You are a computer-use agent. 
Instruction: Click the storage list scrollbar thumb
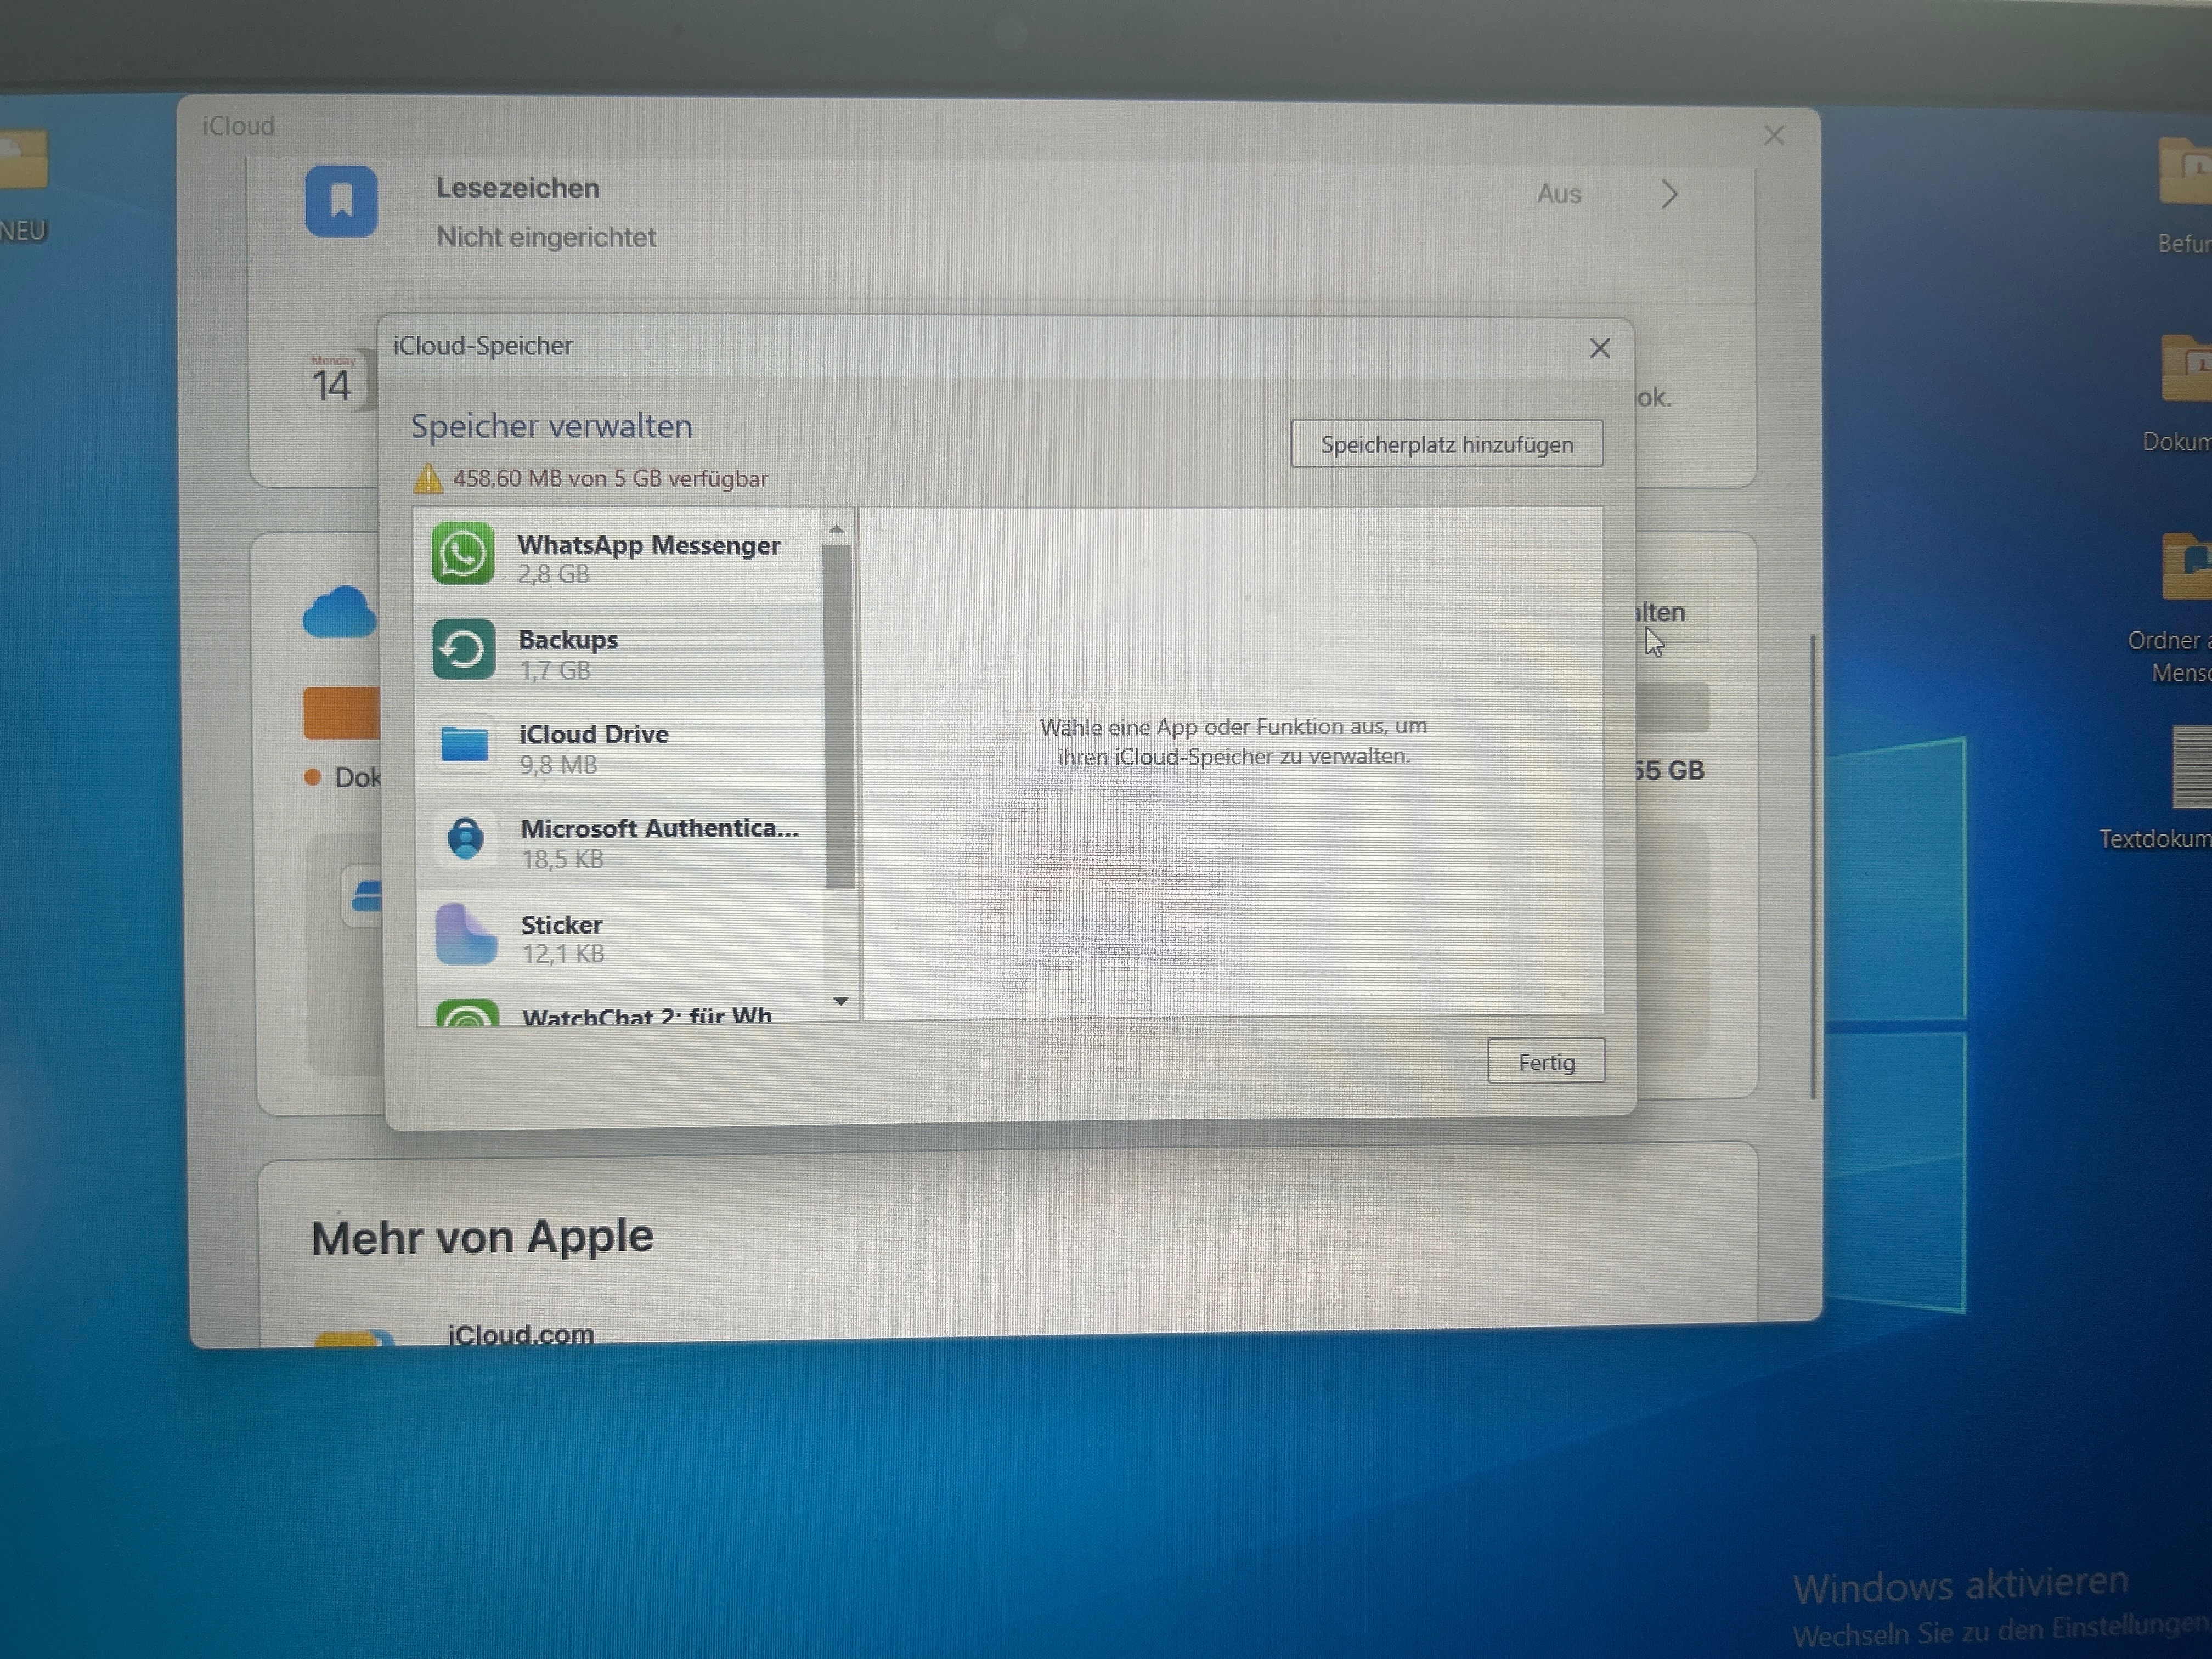coord(840,715)
